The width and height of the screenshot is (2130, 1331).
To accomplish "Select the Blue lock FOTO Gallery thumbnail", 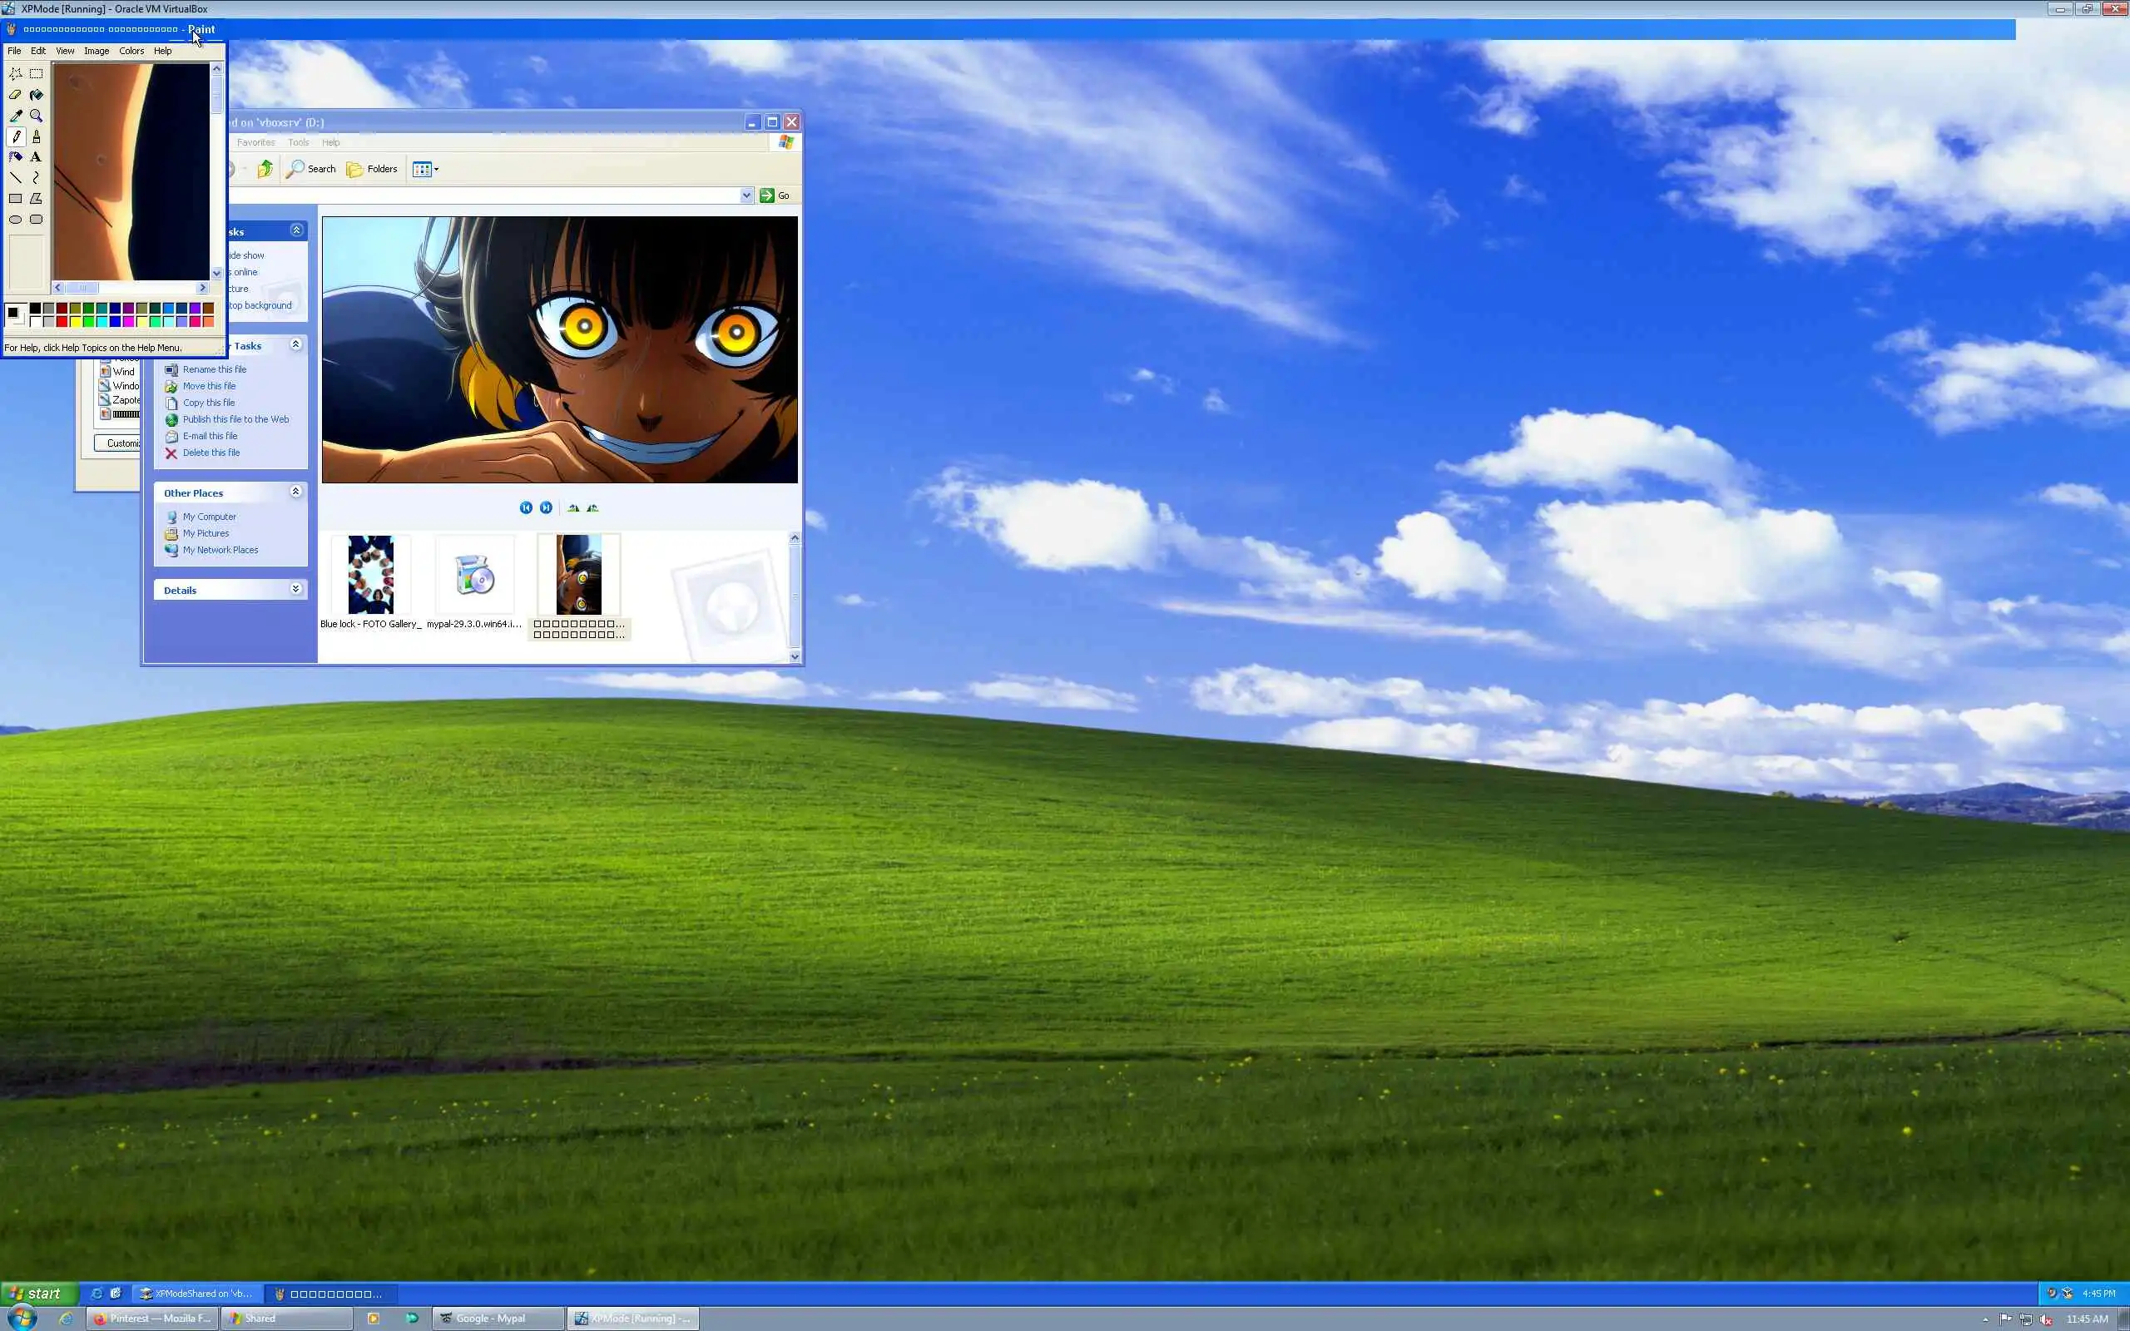I will (x=370, y=575).
